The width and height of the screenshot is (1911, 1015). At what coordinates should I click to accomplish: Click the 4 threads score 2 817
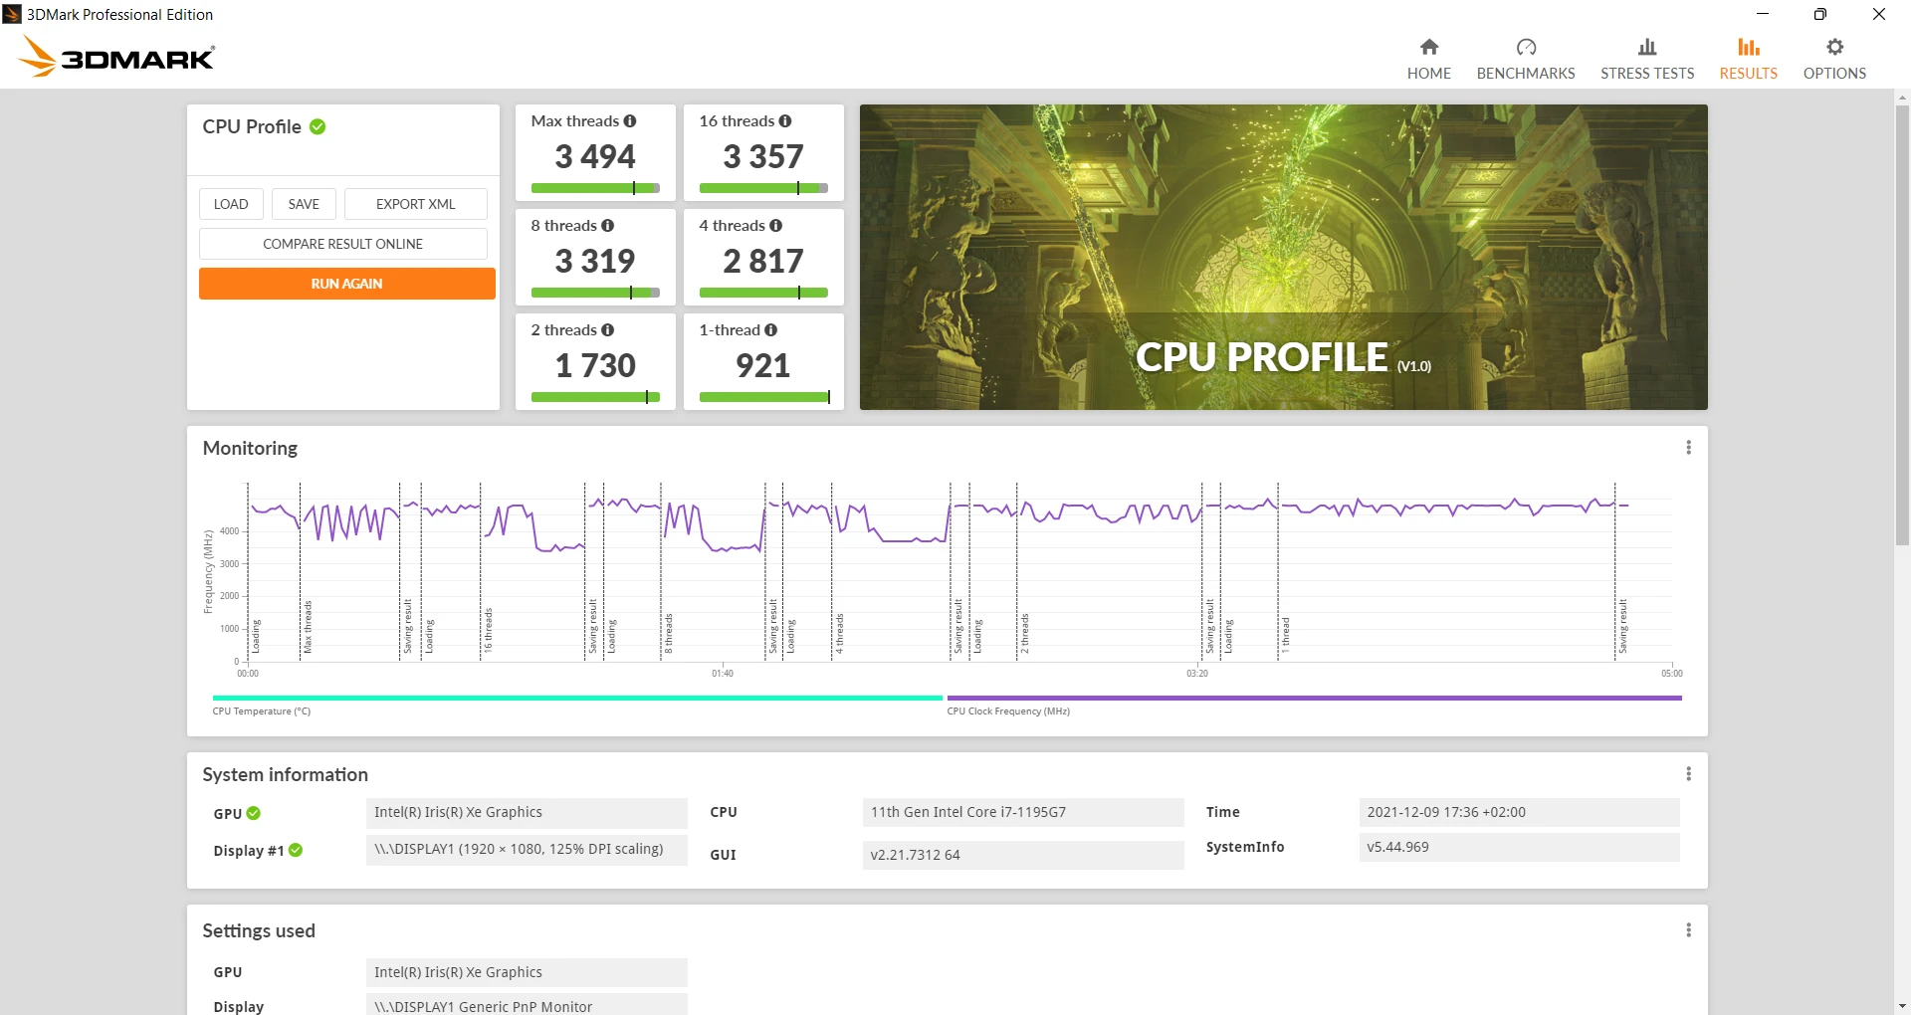click(763, 261)
